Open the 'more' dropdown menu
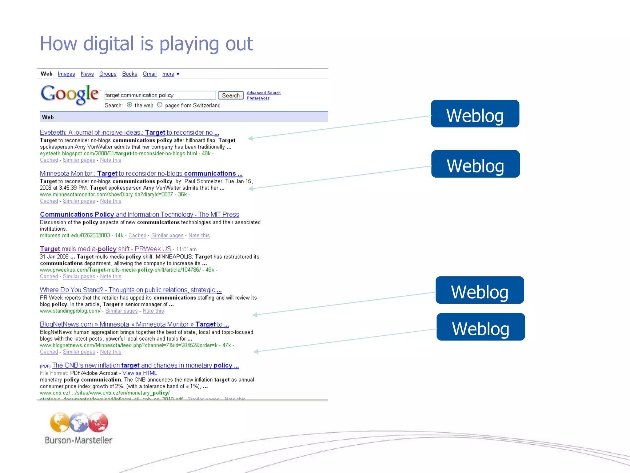Screen dimensions: 630x473 pyautogui.click(x=171, y=74)
